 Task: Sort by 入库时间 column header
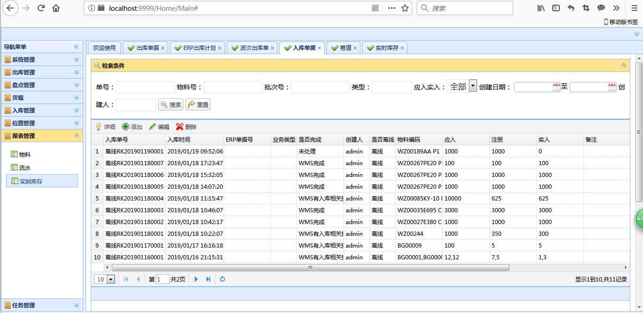(195, 140)
